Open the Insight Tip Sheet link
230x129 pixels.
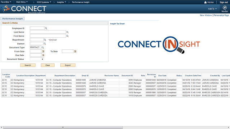[118, 24]
